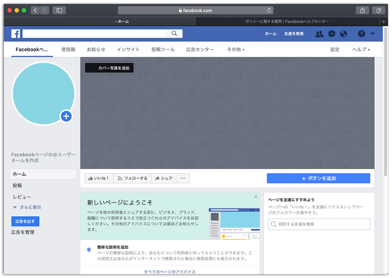Switch to the インサイト tab
392x278 pixels.
click(x=128, y=49)
